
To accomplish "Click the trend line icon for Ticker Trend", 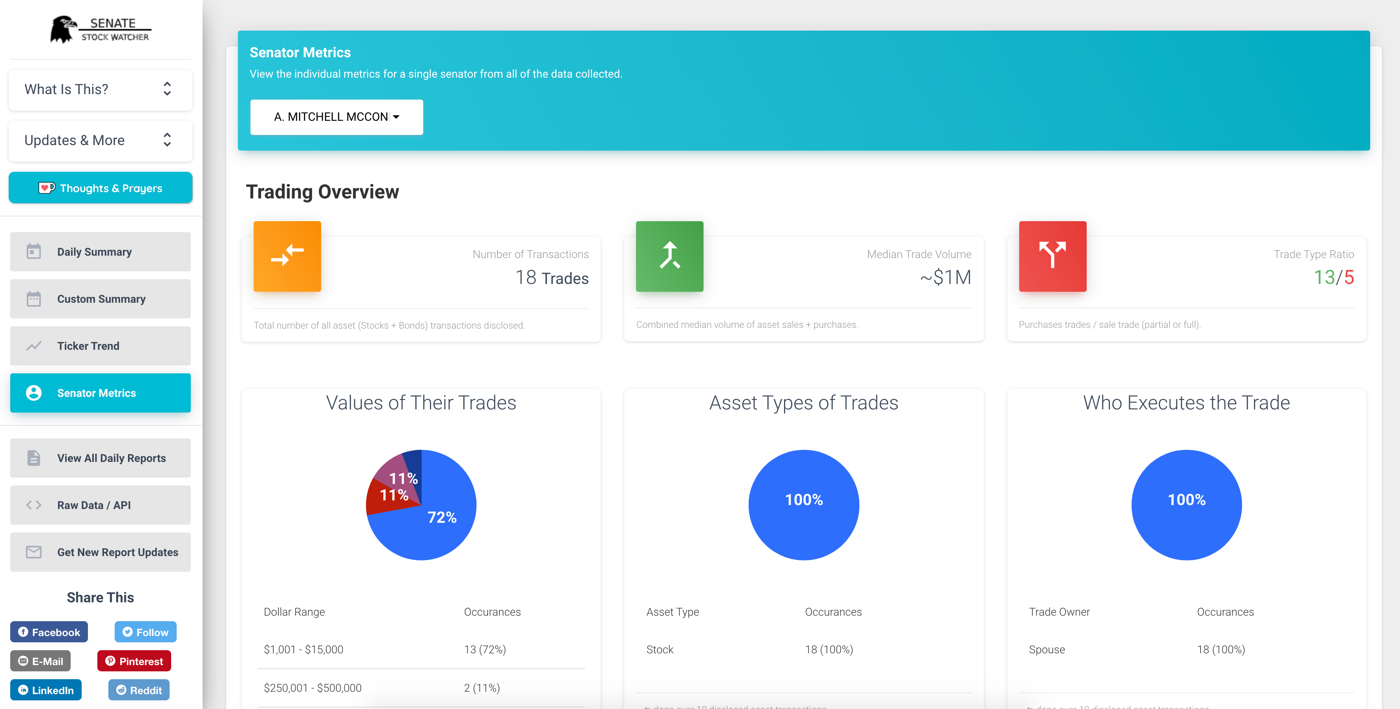I will [34, 346].
